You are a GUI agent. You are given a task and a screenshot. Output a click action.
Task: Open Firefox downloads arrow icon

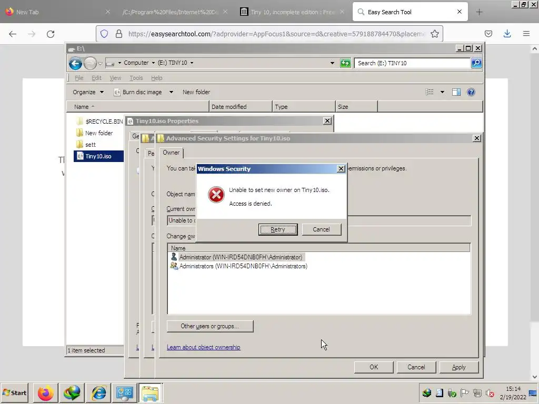tap(507, 34)
